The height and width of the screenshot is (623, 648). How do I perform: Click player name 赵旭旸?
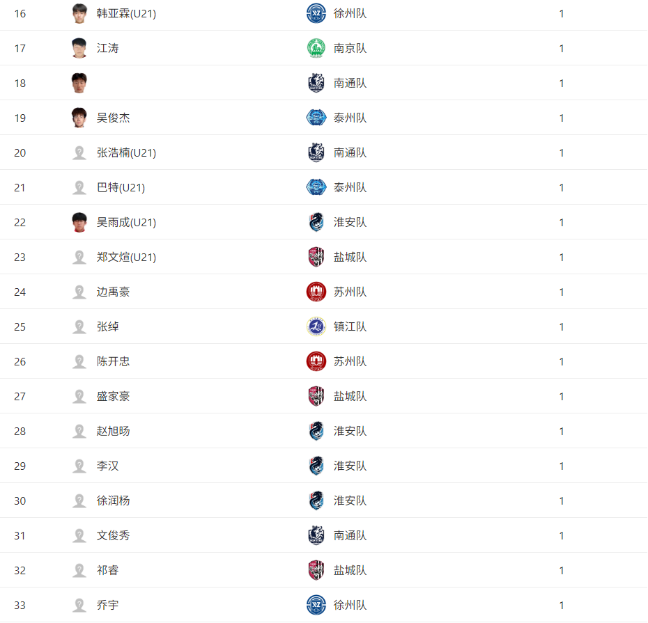[x=114, y=431]
